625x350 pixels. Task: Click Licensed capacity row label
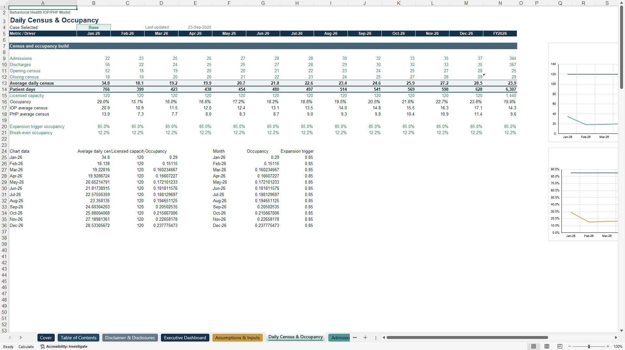pos(27,95)
